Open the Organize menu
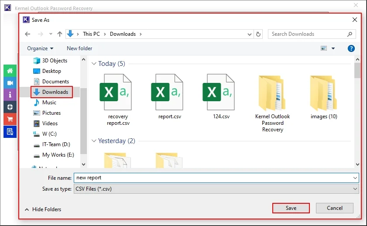367x226 pixels. click(40, 48)
